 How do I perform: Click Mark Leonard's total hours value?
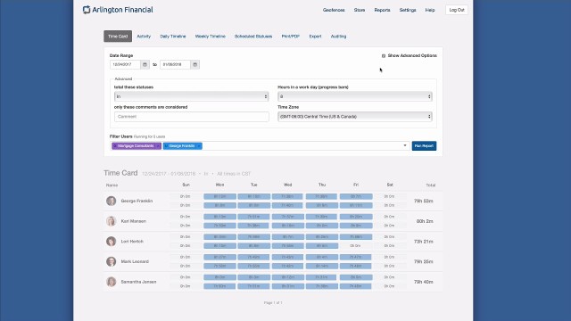pos(423,261)
